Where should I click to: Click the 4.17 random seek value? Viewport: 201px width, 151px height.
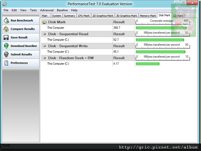point(116,64)
